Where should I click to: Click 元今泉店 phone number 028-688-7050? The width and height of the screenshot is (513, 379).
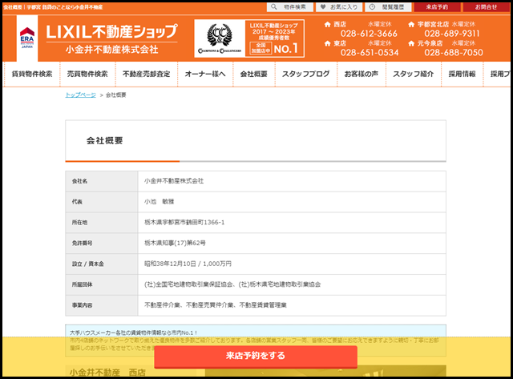coord(454,53)
